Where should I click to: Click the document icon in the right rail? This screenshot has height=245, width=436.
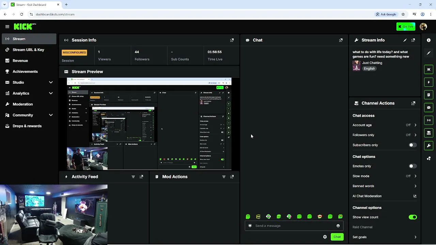point(429,95)
